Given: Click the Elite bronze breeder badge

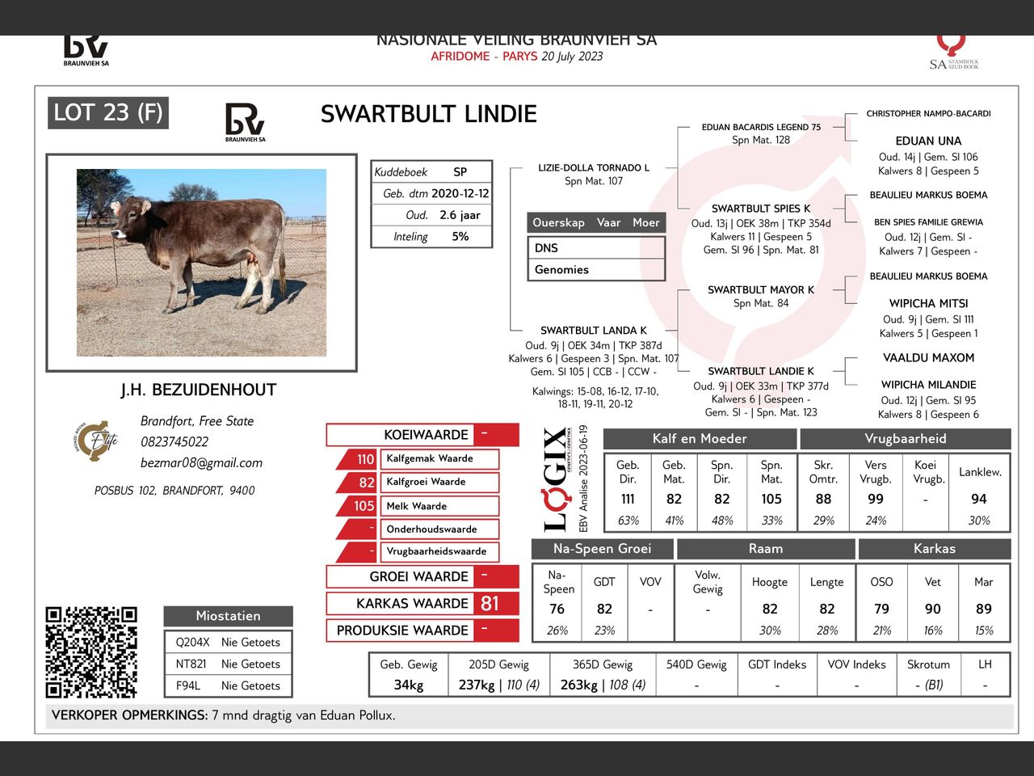Looking at the screenshot, I should tap(95, 441).
